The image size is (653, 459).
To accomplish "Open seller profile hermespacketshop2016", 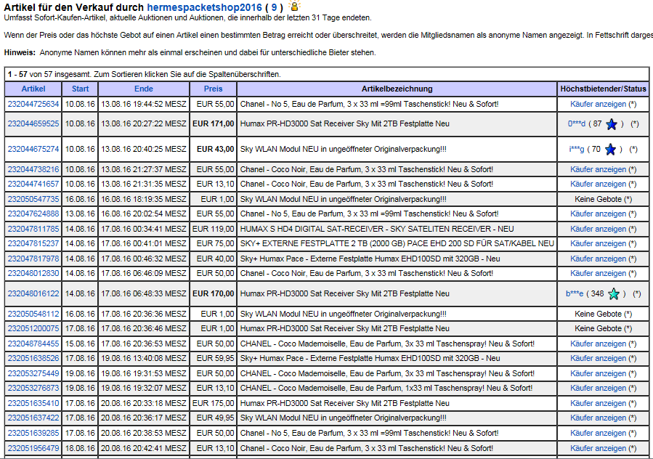I will [x=205, y=7].
